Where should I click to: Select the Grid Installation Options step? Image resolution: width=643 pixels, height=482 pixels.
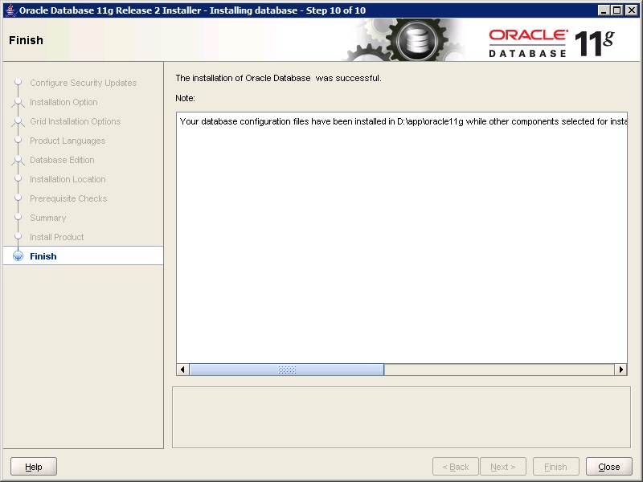(75, 121)
